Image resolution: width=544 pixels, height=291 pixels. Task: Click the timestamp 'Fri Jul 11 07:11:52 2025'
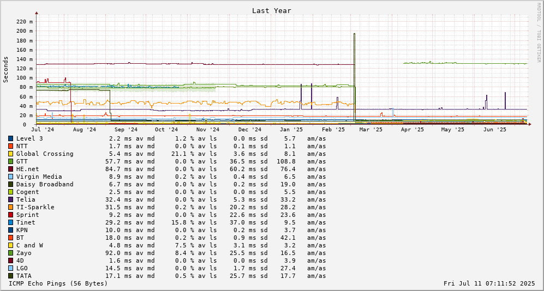[x=489, y=283]
